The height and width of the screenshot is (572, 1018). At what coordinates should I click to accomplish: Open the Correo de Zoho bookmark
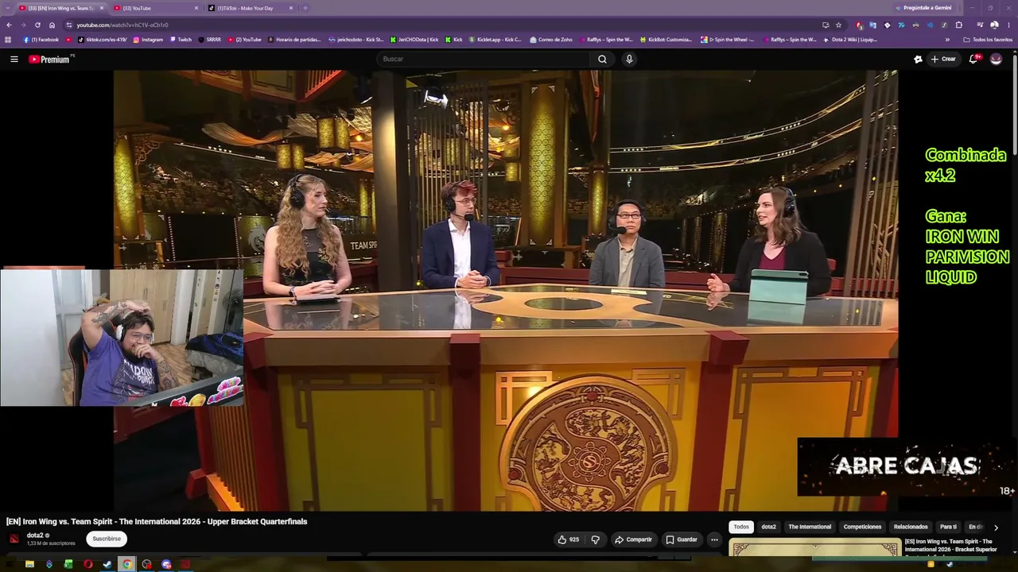(x=551, y=39)
